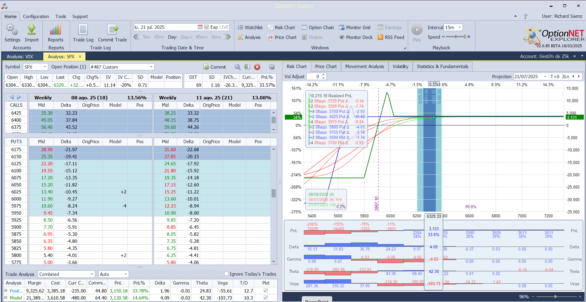The image size is (586, 302).
Task: Open the RSS Feed window
Action: click(x=391, y=37)
